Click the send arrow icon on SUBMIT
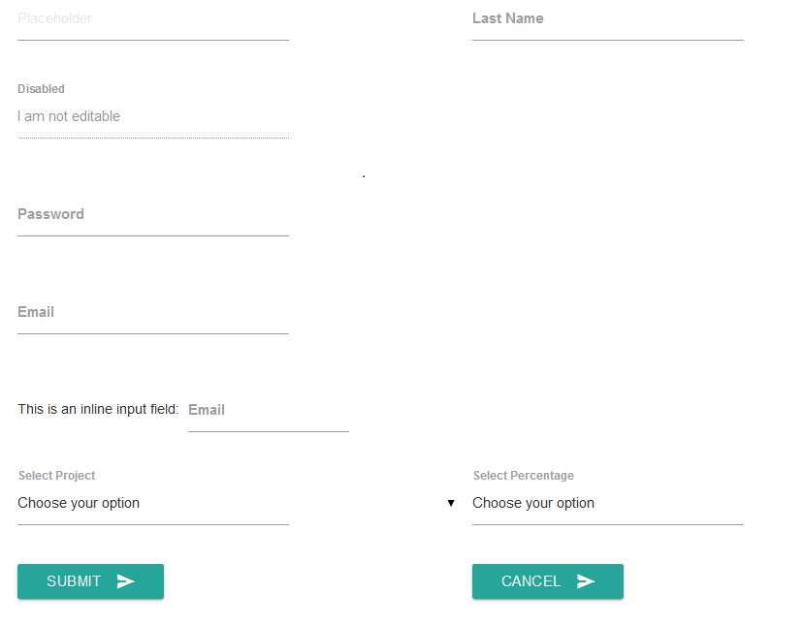Screen dimensions: 804x625 [x=127, y=581]
